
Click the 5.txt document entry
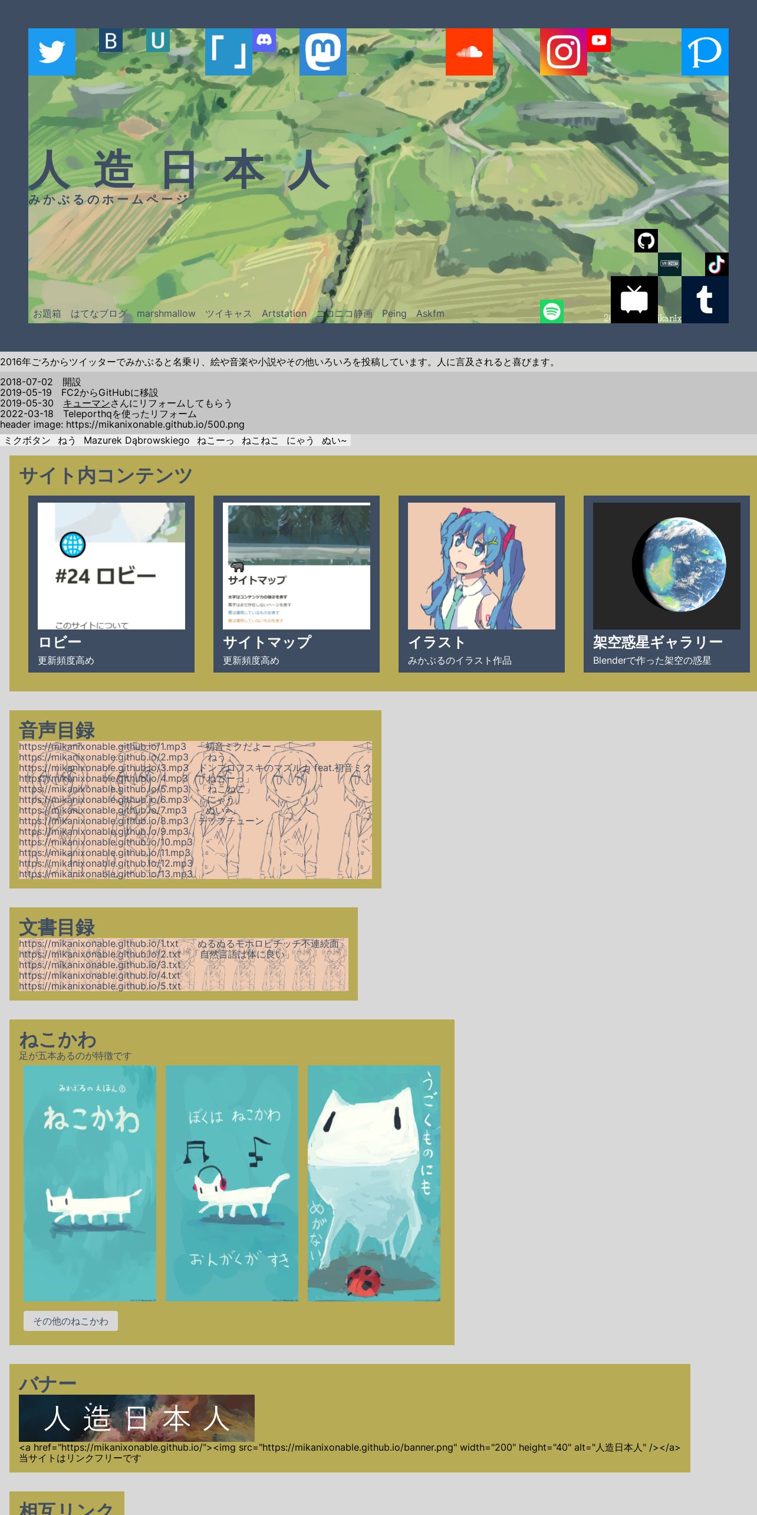[100, 986]
